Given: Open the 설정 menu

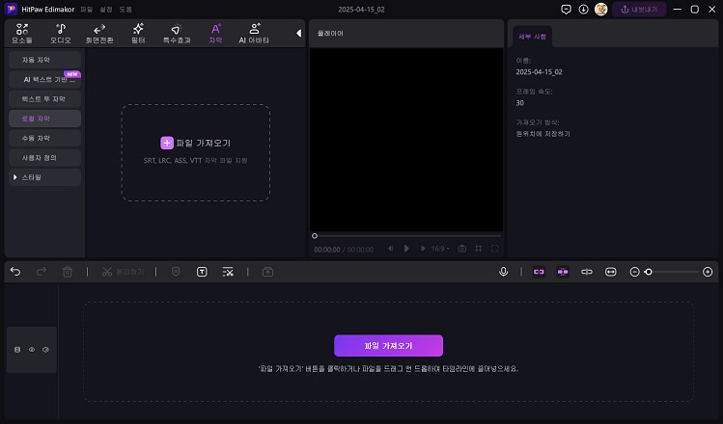Looking at the screenshot, I should coord(106,10).
